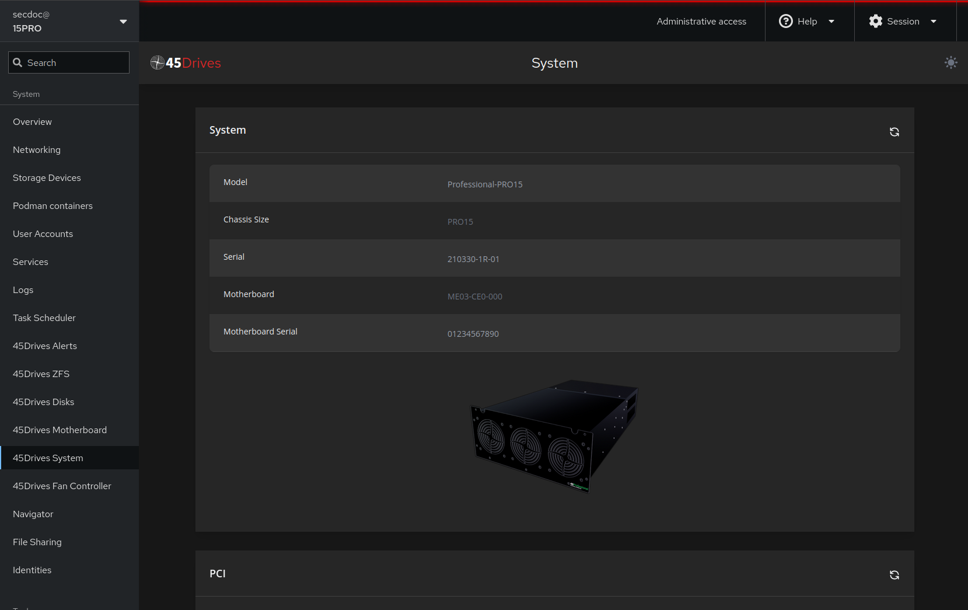Expand the secdoc@15PRO host switcher
Viewport: 968px width, 610px height.
69,21
